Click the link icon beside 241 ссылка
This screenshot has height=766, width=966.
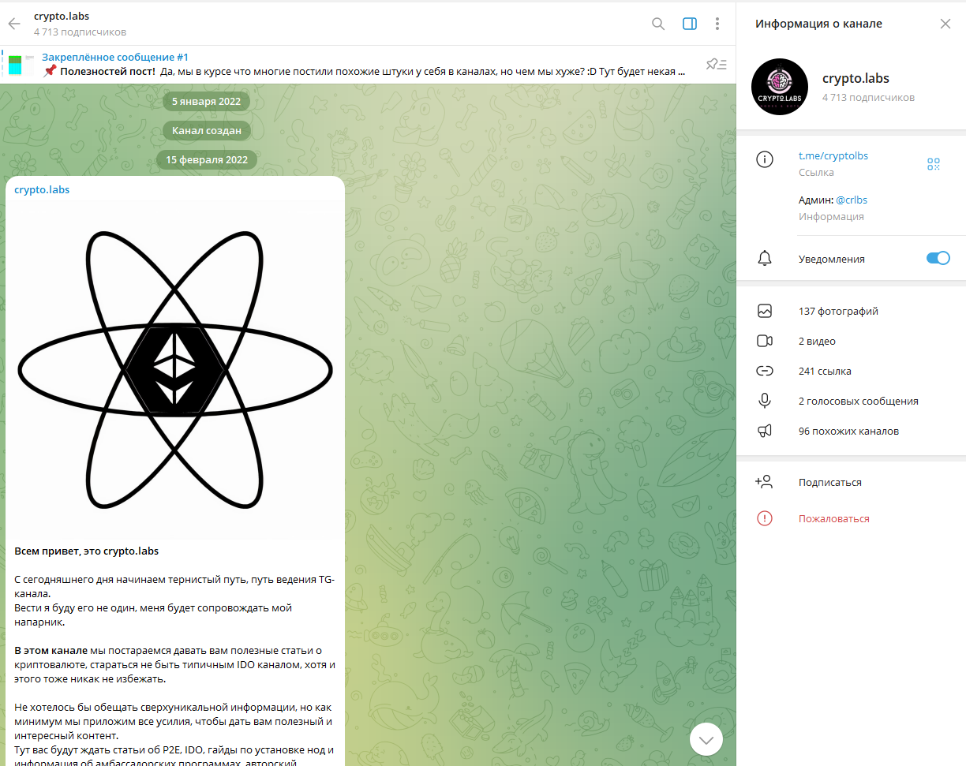pos(764,372)
